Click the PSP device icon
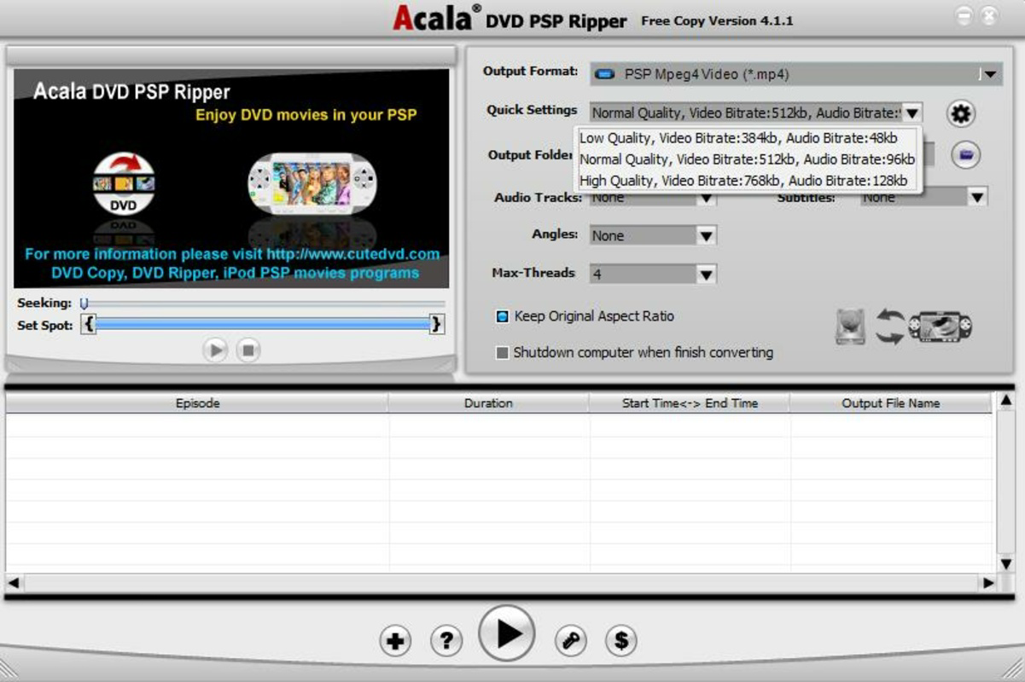This screenshot has width=1025, height=682. (x=941, y=327)
